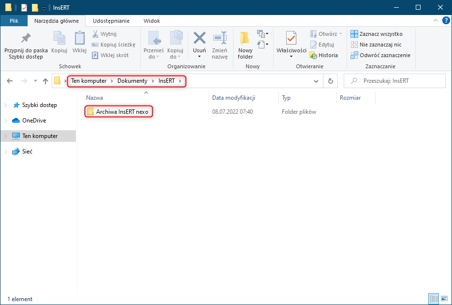Click Usuń delete X icon
The width and height of the screenshot is (452, 305).
point(199,38)
